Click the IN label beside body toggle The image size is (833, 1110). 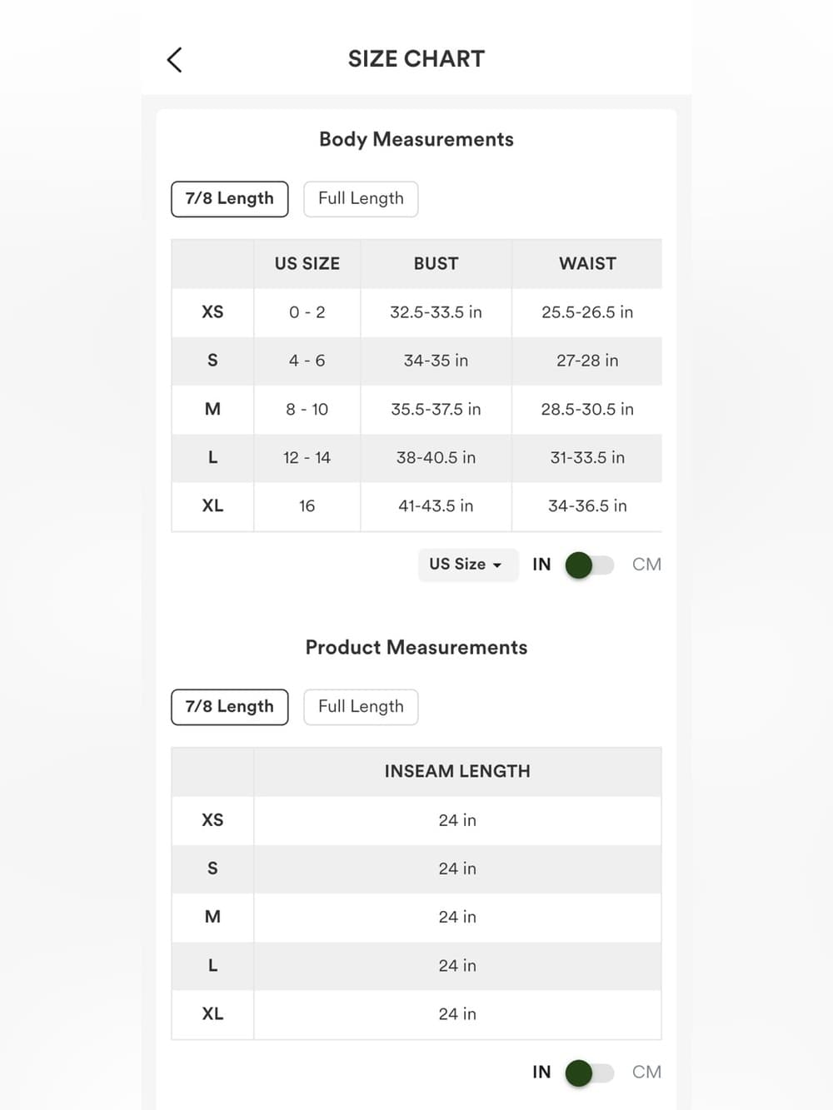click(x=541, y=565)
